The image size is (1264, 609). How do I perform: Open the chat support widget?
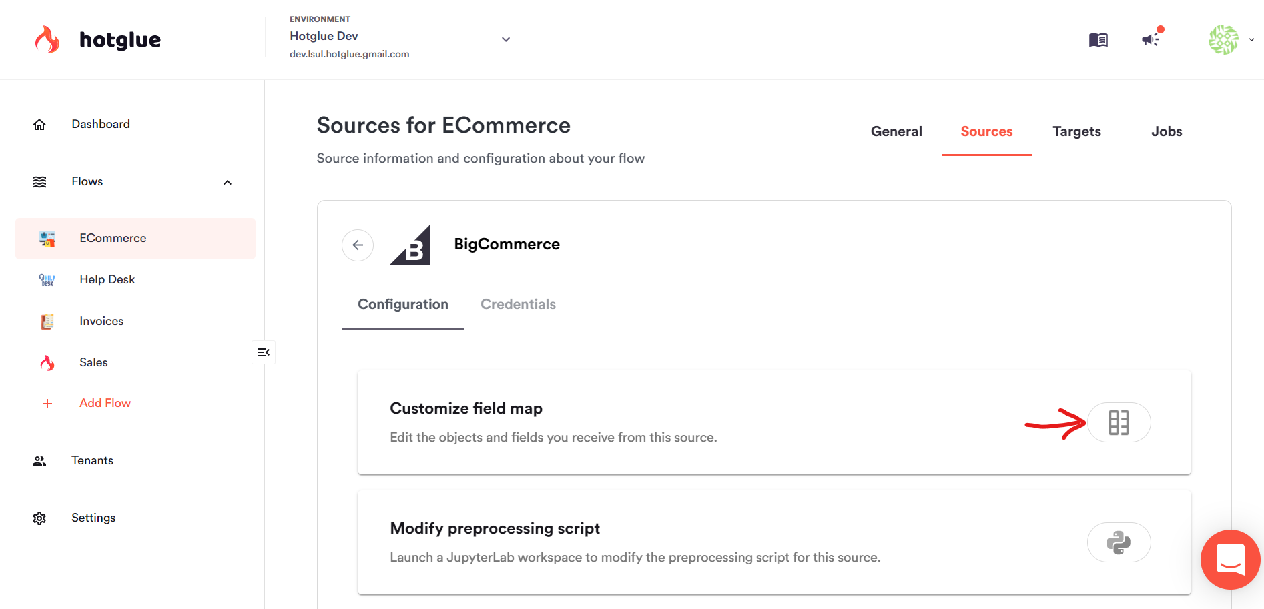(1230, 560)
